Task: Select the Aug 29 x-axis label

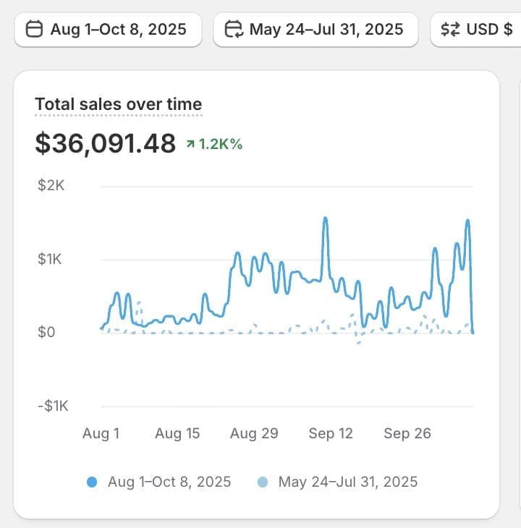Action: coord(254,433)
